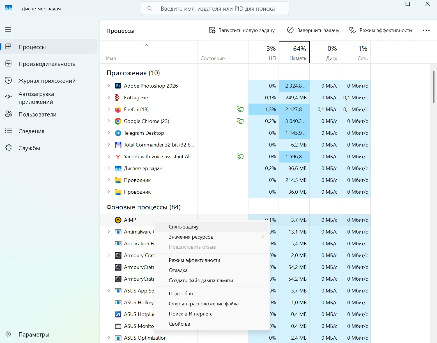Viewport: 437px width, 343px height.
Task: Select Создать файл дампа памяти
Action: click(x=212, y=280)
